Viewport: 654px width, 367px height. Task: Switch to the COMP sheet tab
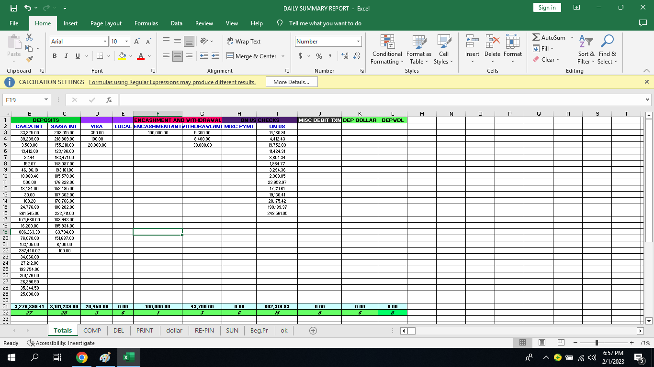coord(92,330)
